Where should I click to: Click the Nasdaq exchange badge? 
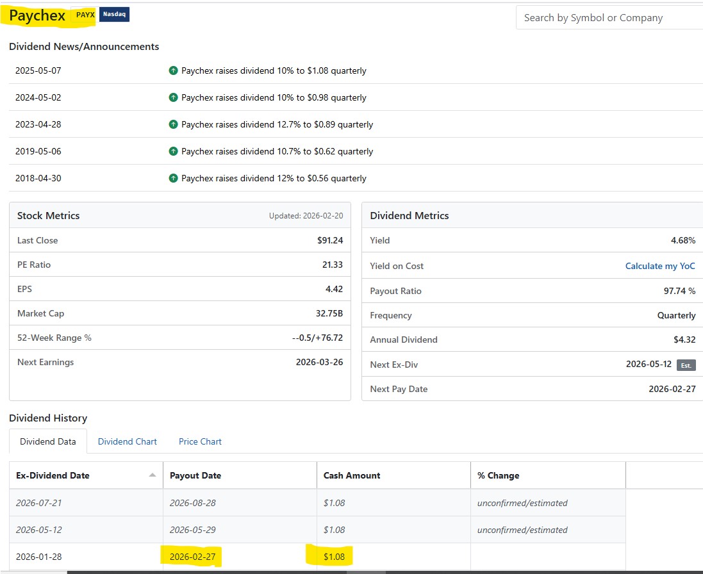pyautogui.click(x=114, y=14)
